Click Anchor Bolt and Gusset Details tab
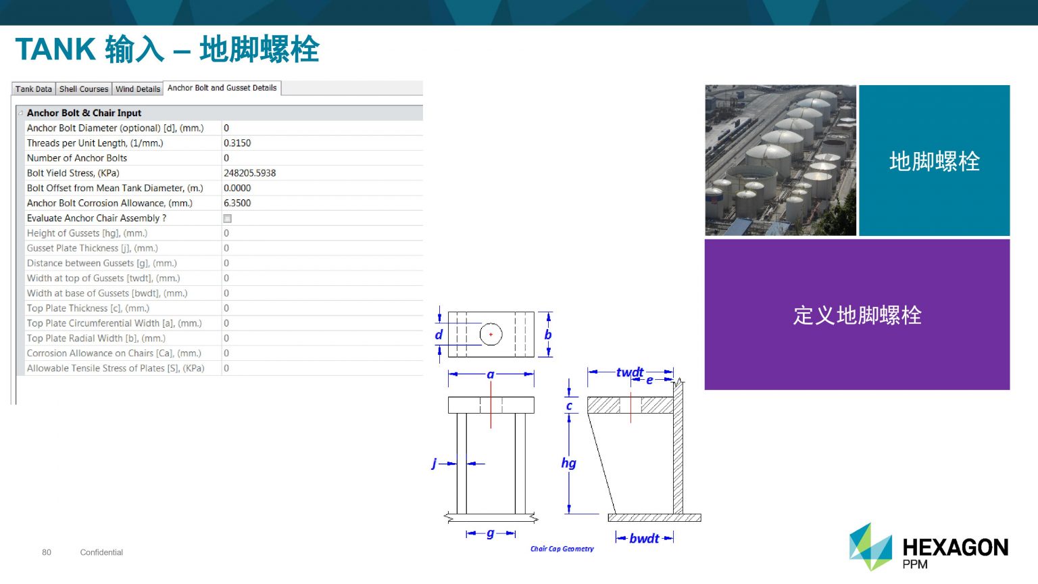This screenshot has width=1038, height=584. coord(222,88)
